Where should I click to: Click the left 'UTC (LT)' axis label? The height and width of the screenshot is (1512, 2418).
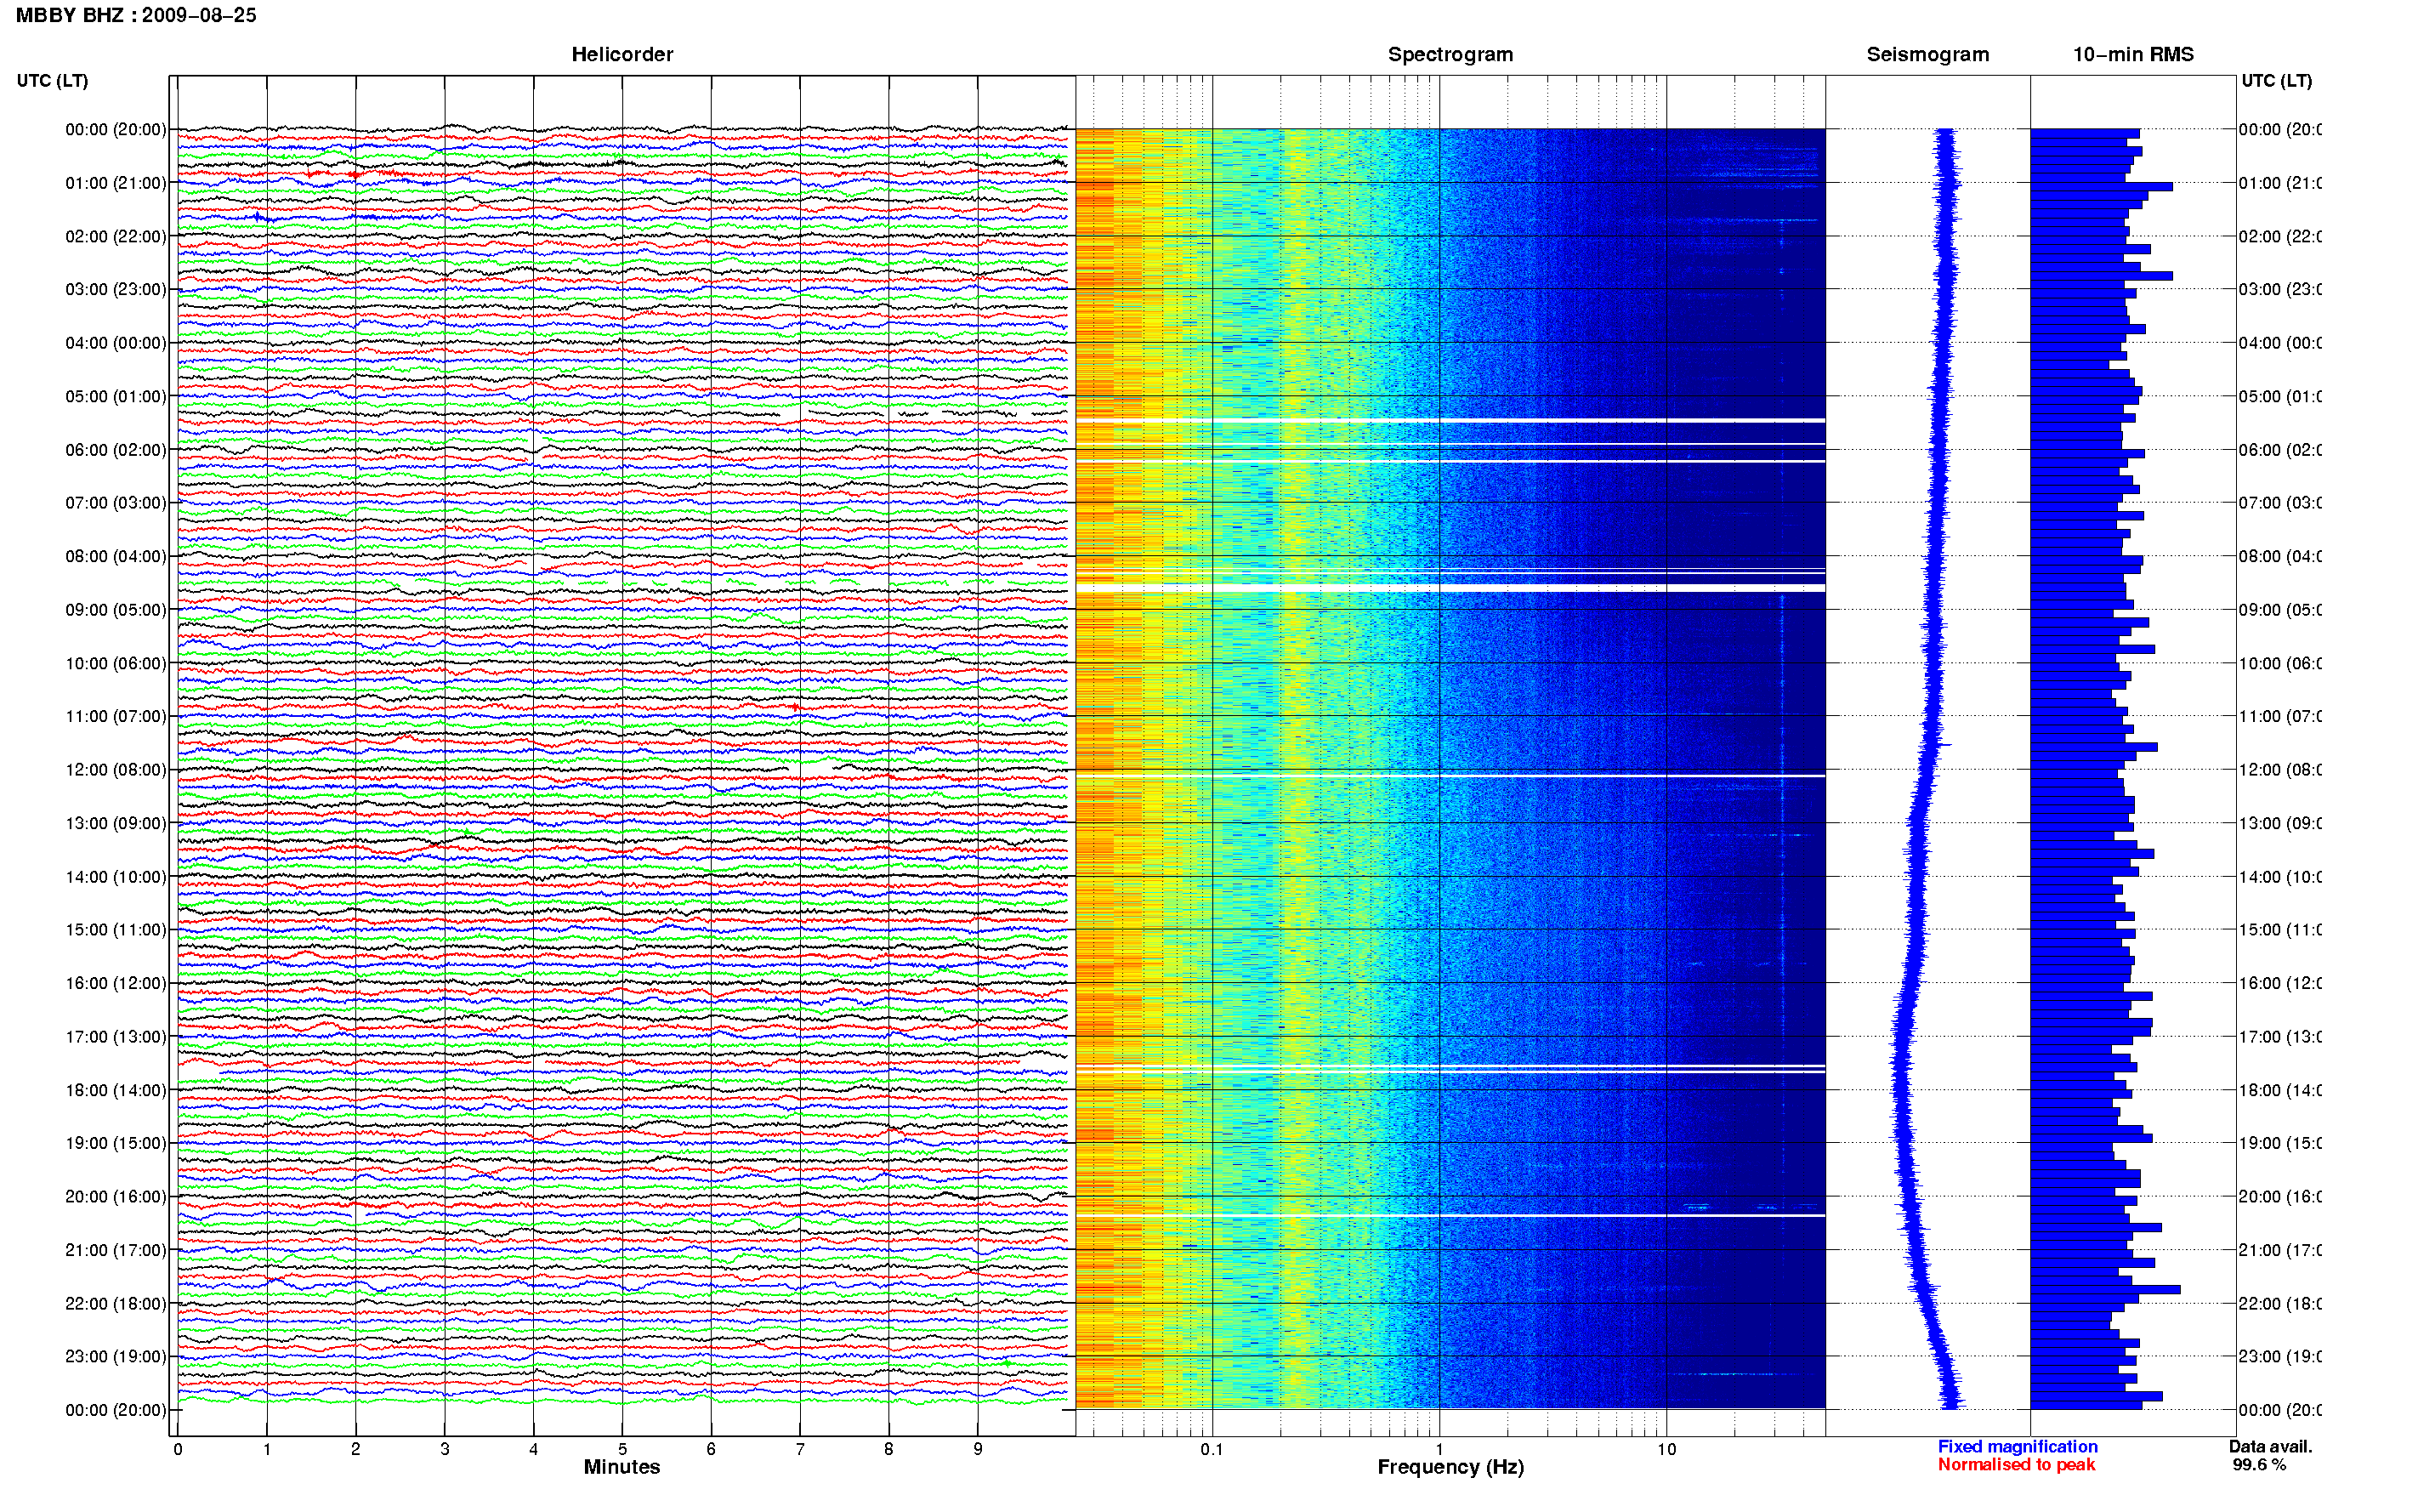click(x=52, y=81)
